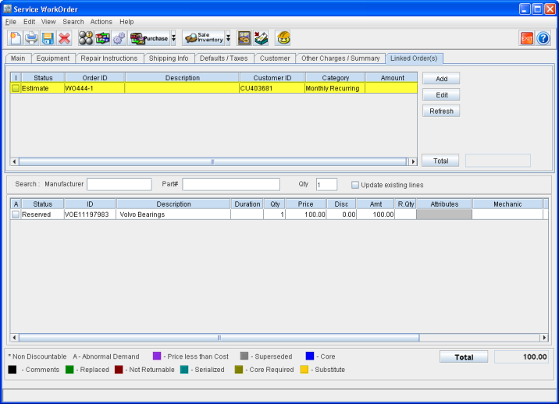This screenshot has width=559, height=404.
Task: Switch to the Equipment tab
Action: pyautogui.click(x=53, y=58)
